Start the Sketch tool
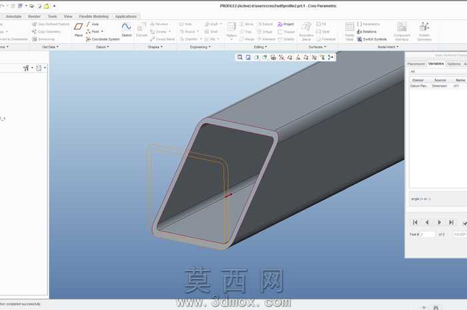The image size is (467, 310). click(127, 29)
